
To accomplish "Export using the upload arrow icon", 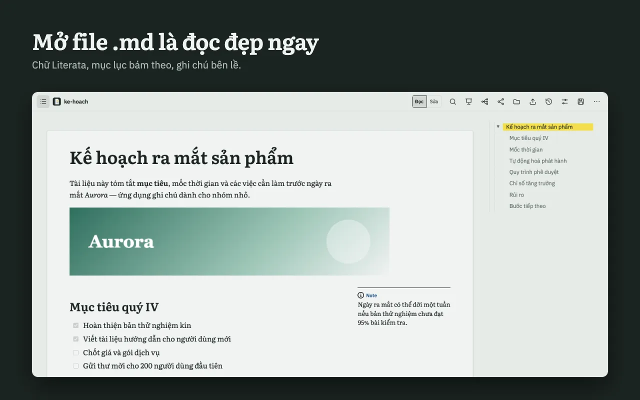I will coord(532,101).
